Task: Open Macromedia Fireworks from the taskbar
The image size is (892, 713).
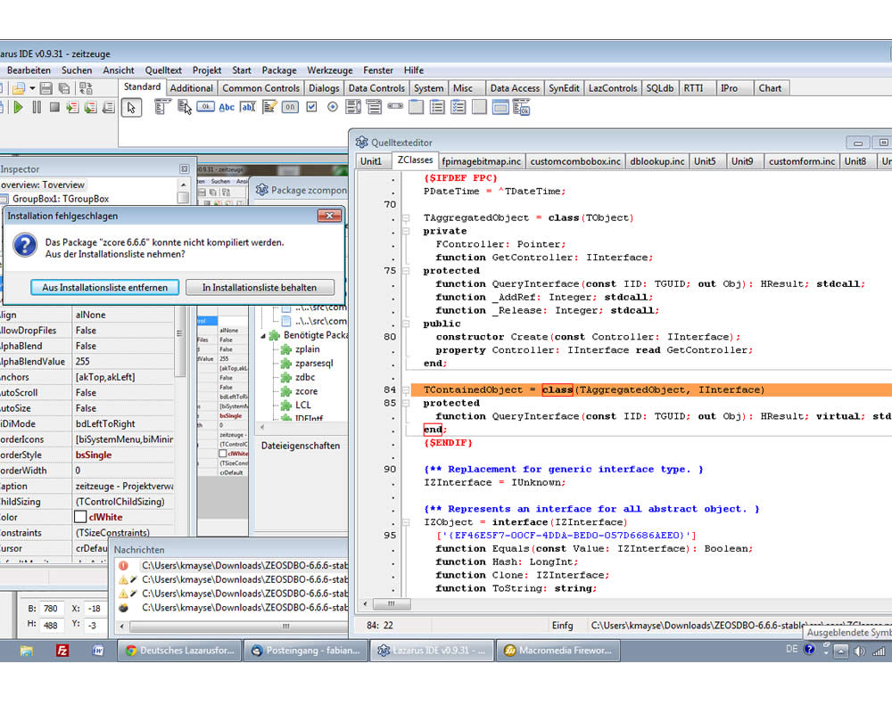Action: click(x=558, y=651)
